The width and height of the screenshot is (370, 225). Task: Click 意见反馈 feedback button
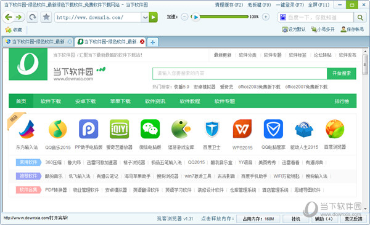tap(353, 219)
